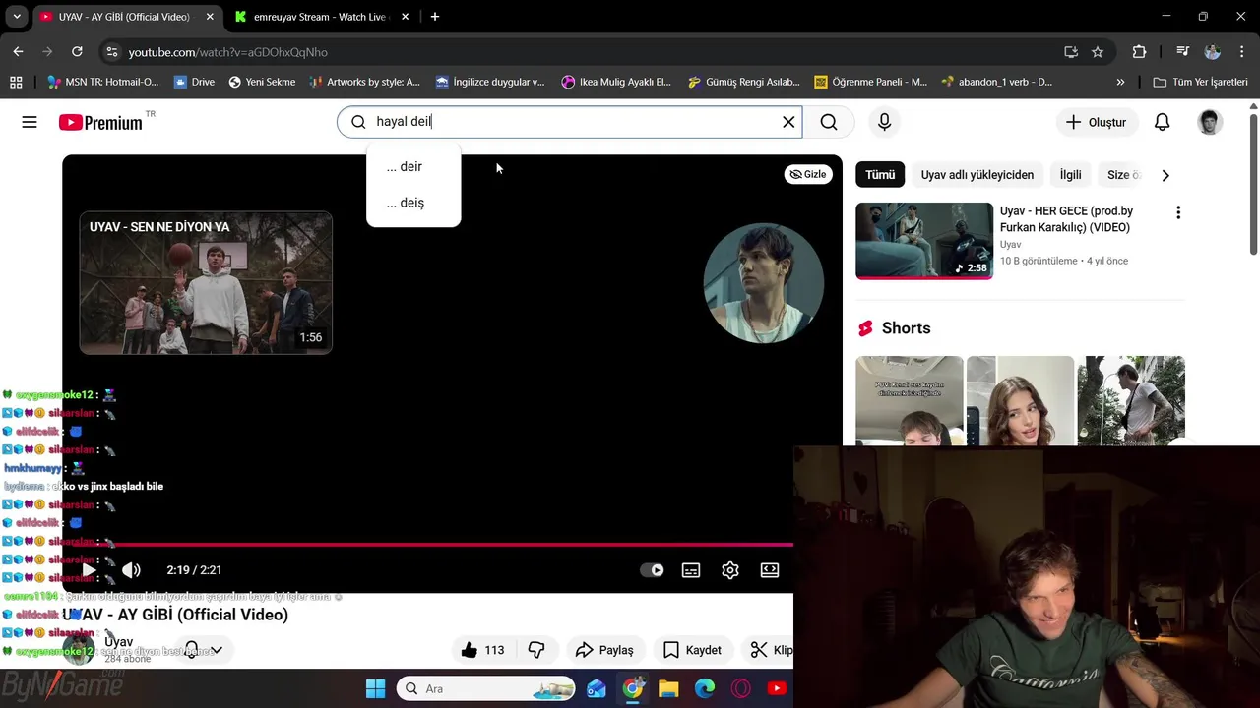Open browser extensions puzzle icon
Screen dimensions: 1260x708
1139,52
